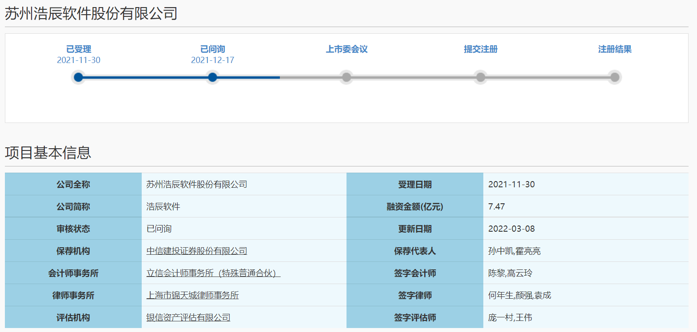Open the 立信会计师事务所（特殊普通合伙） link
The height and width of the screenshot is (332, 697).
coord(214,273)
